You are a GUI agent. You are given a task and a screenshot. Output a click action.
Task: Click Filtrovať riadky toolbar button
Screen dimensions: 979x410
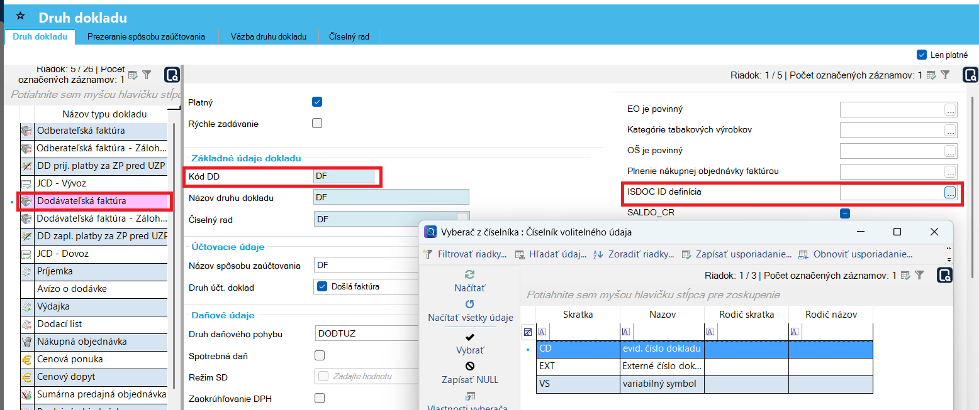click(466, 254)
